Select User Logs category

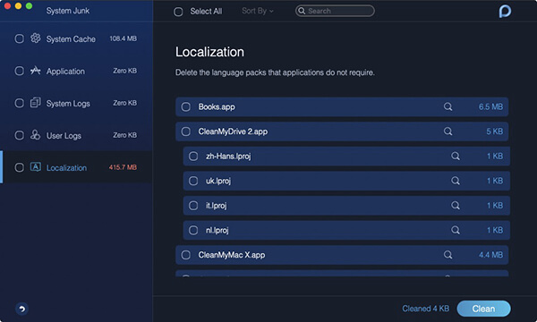point(76,135)
